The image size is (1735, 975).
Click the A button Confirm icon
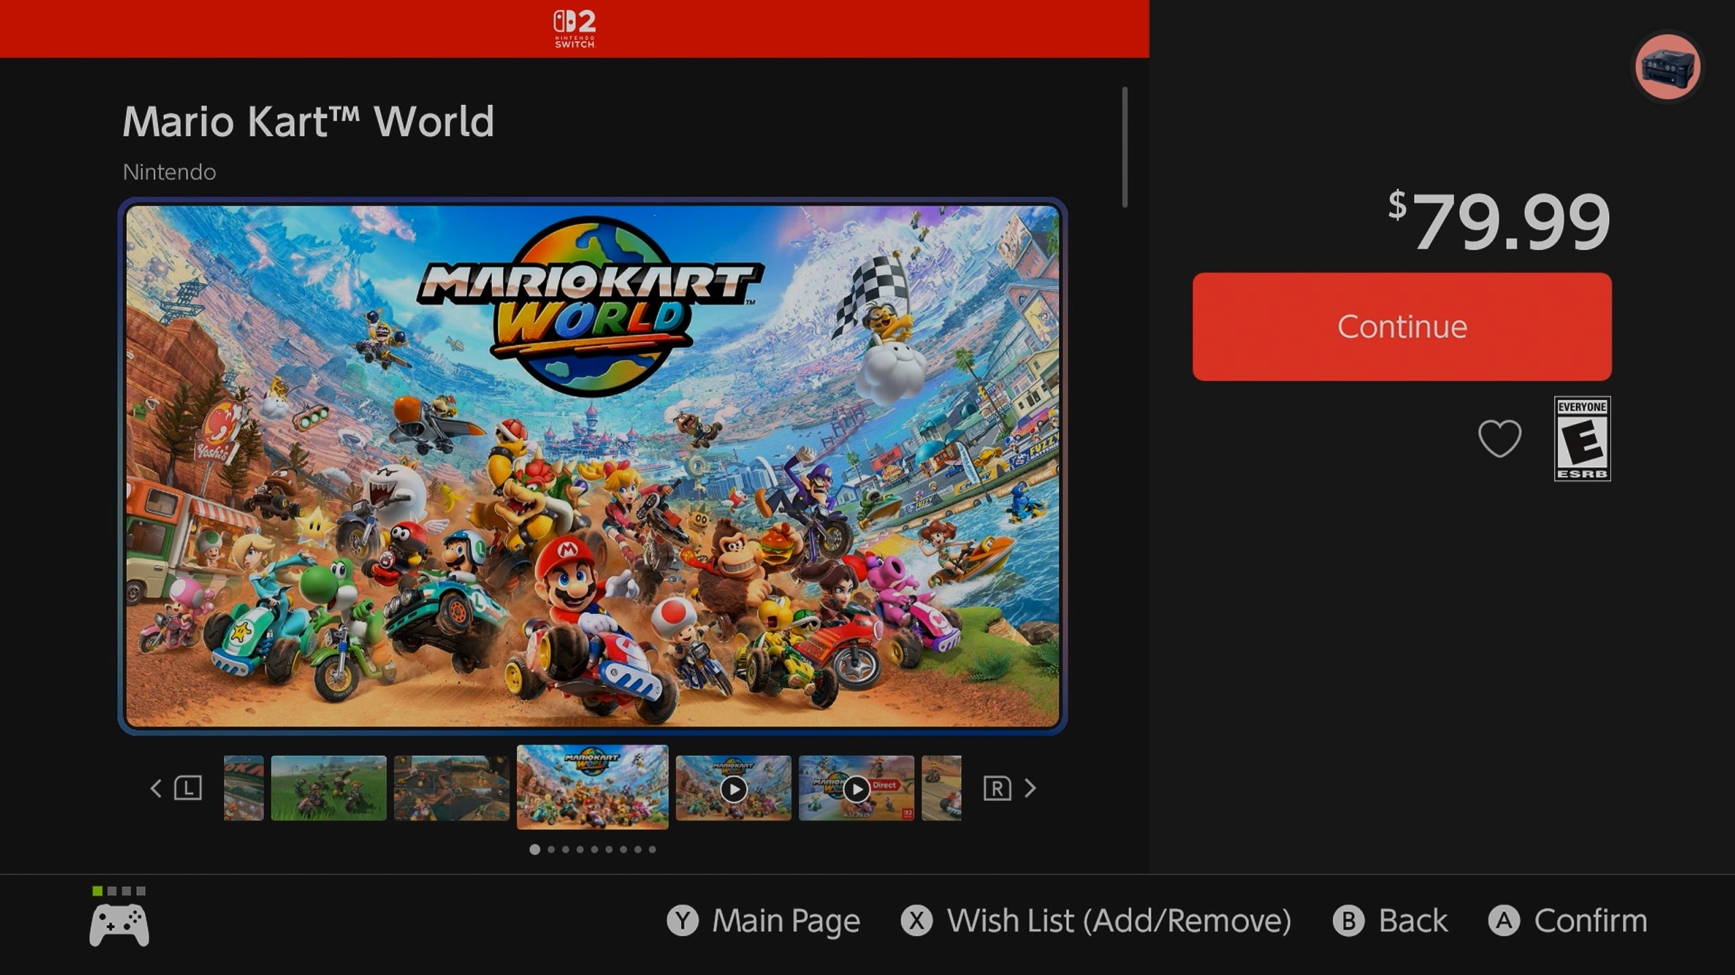click(1503, 921)
